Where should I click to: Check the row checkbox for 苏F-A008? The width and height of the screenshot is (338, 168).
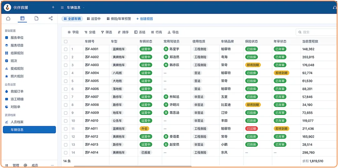66,105
